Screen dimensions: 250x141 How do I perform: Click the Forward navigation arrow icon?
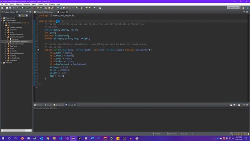coord(95,8)
